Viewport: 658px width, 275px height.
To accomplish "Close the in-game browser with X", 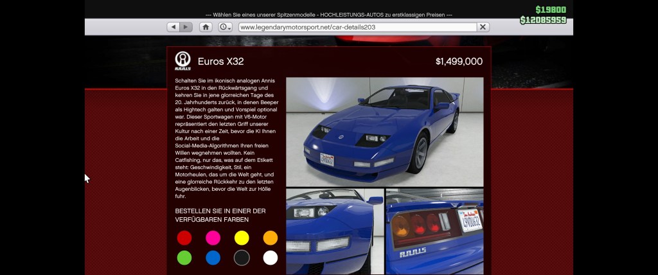I will [483, 27].
